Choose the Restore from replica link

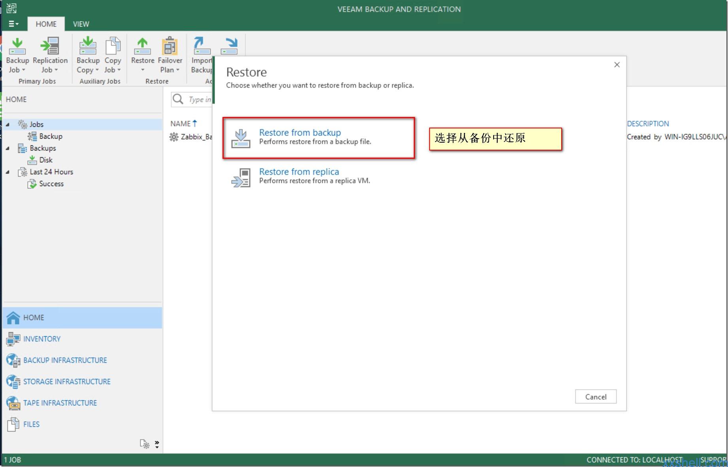point(299,171)
